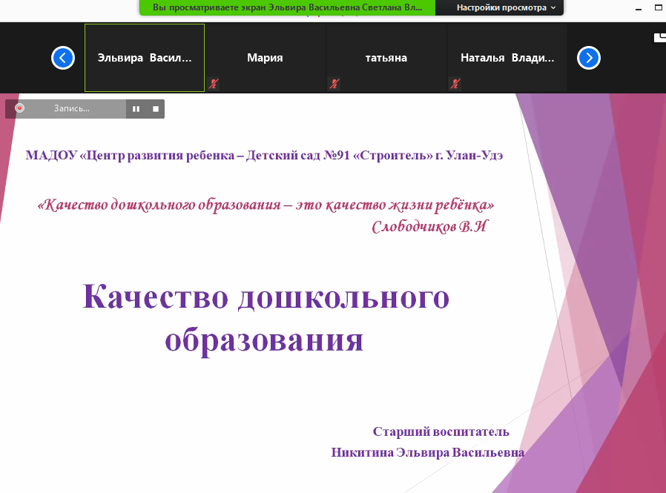Minimize the Zoom meeting window
The height and width of the screenshot is (493, 666).
(639, 7)
